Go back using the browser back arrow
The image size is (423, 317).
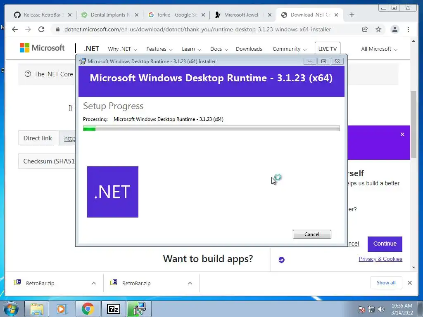(x=15, y=29)
